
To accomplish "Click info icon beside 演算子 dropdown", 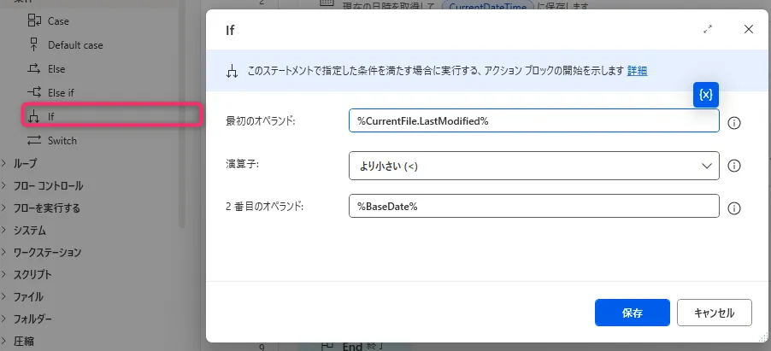I will [x=733, y=166].
